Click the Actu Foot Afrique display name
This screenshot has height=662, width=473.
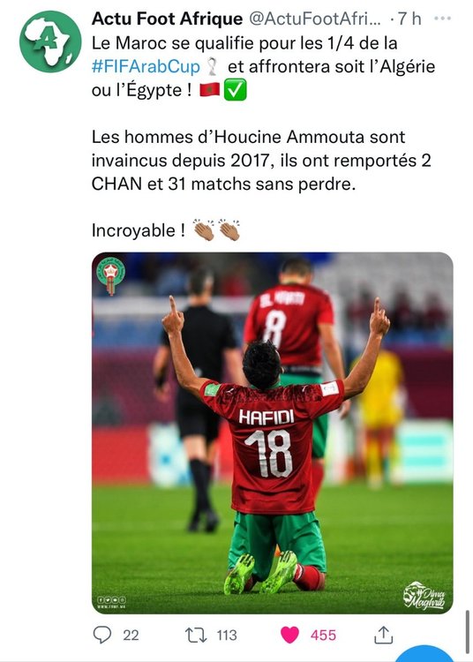[x=167, y=19]
